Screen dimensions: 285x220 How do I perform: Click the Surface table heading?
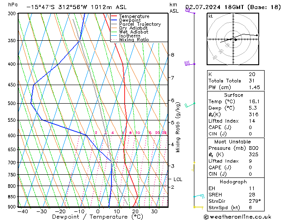pos(233,95)
